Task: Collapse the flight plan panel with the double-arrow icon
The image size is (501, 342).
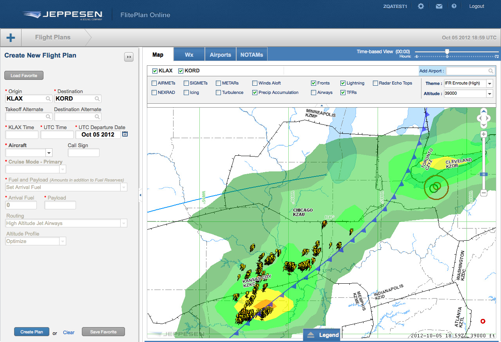Action: click(129, 57)
